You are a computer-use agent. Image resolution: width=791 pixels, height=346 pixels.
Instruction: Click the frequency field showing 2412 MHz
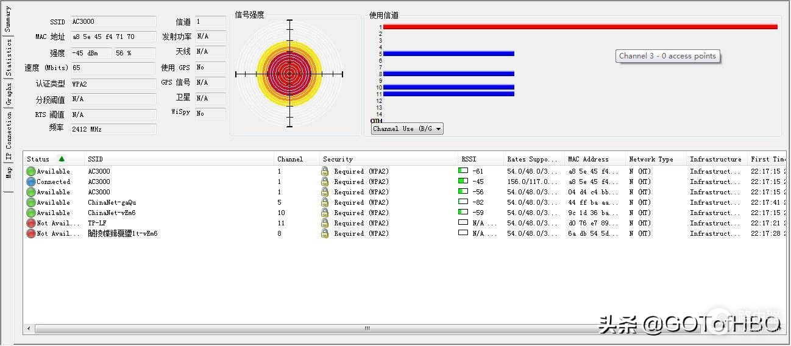point(113,129)
